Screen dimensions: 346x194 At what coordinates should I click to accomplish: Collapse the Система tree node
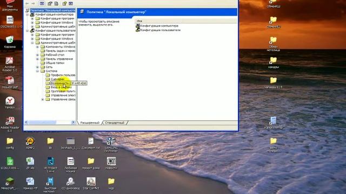[37, 71]
